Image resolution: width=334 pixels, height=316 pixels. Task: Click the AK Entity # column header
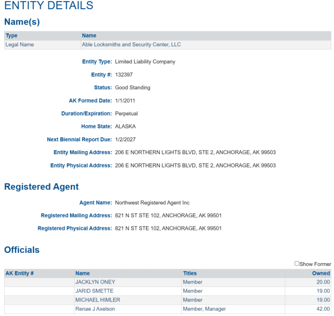coord(20,273)
